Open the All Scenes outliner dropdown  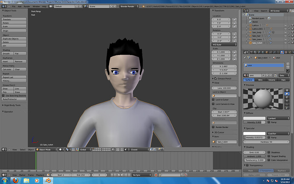(x=279, y=11)
